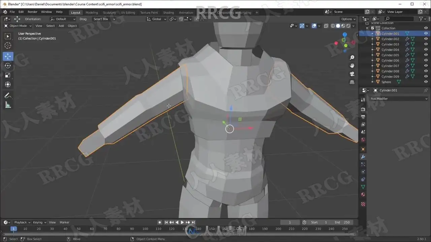Open the Add Modifier dropdown
Image resolution: width=431 pixels, height=242 pixels.
(x=399, y=99)
